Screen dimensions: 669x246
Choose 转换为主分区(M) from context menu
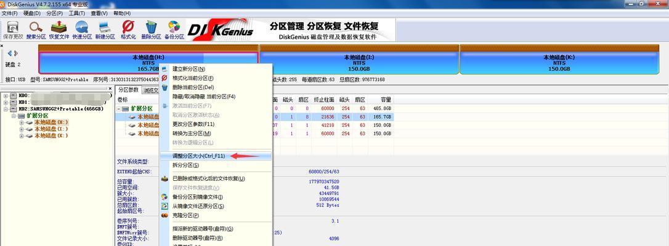click(216, 133)
